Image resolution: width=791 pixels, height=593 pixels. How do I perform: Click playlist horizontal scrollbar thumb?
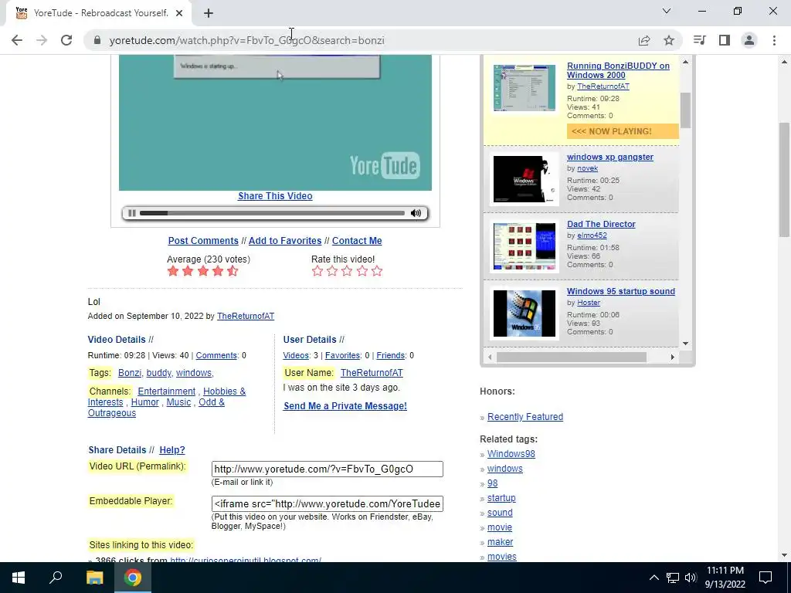pyautogui.click(x=571, y=357)
